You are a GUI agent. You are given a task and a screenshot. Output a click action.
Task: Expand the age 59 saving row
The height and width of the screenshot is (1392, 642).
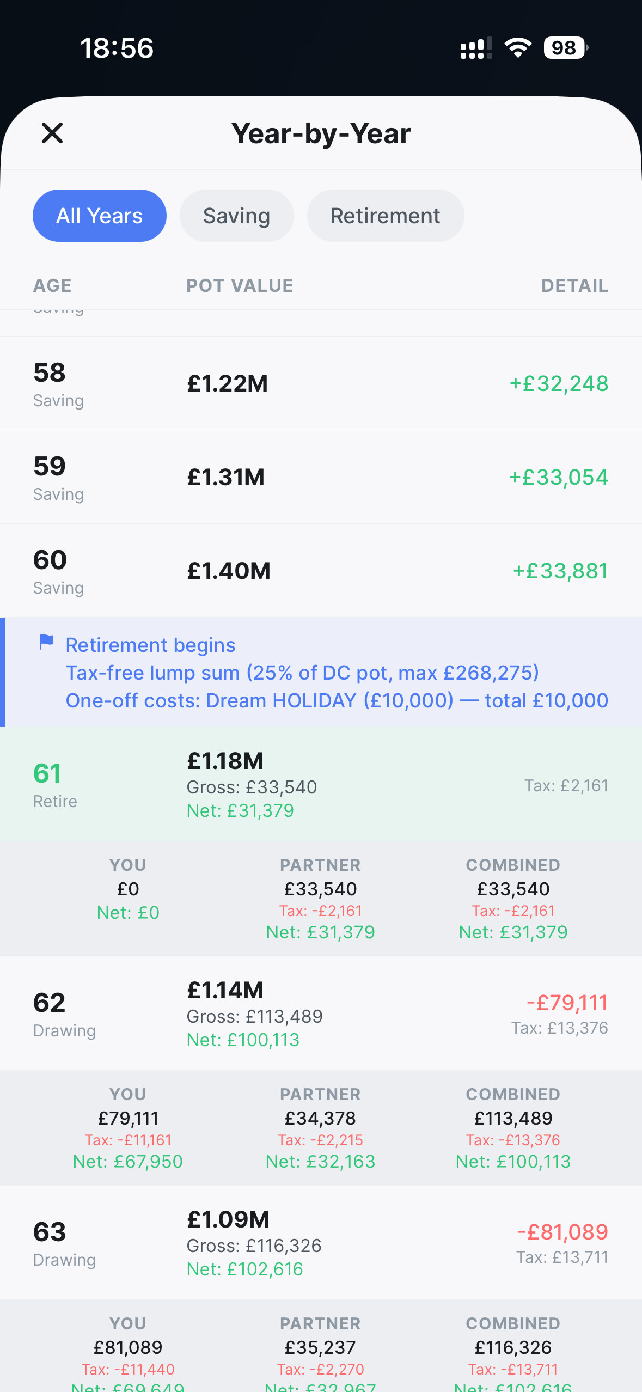[321, 477]
